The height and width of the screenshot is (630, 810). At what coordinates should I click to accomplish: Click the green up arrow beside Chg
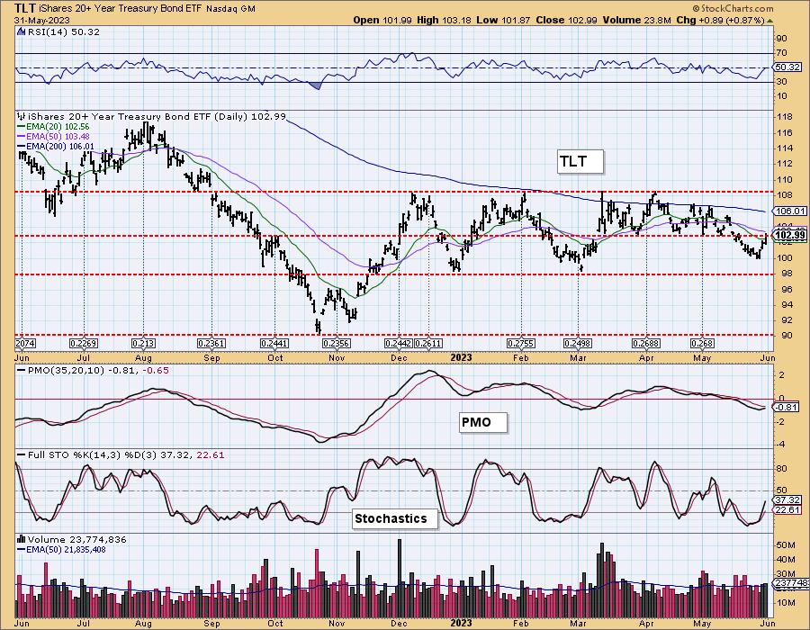(769, 21)
